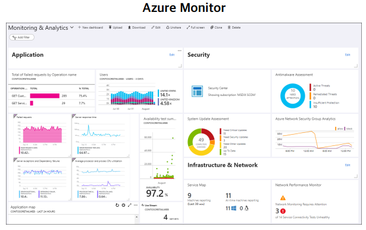This screenshot has height=230, width=366.
Task: Click the allow legend swatch
Action: tap(336, 129)
